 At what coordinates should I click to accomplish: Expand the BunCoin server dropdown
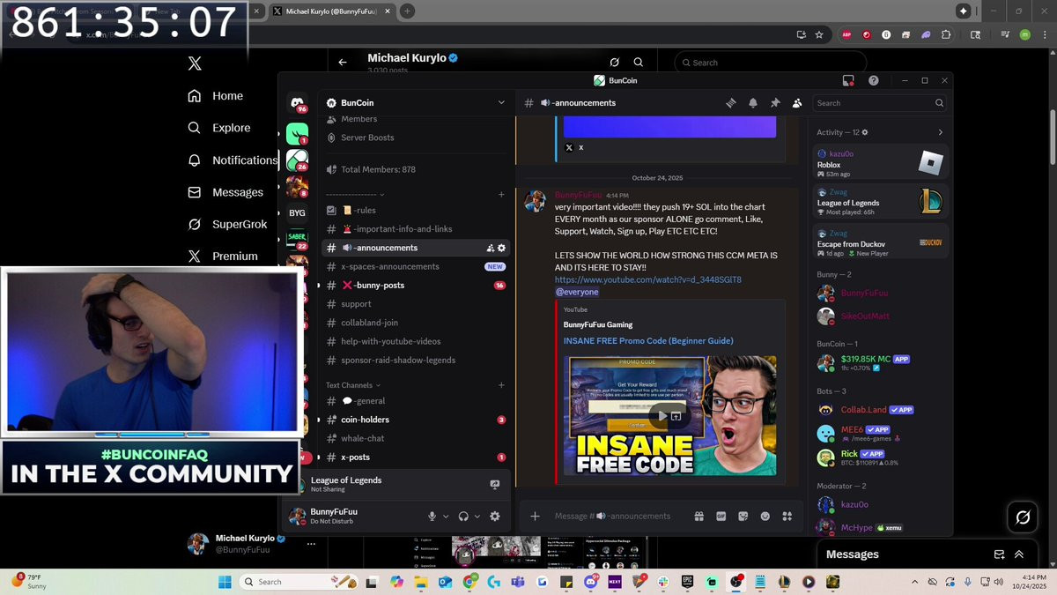(501, 102)
